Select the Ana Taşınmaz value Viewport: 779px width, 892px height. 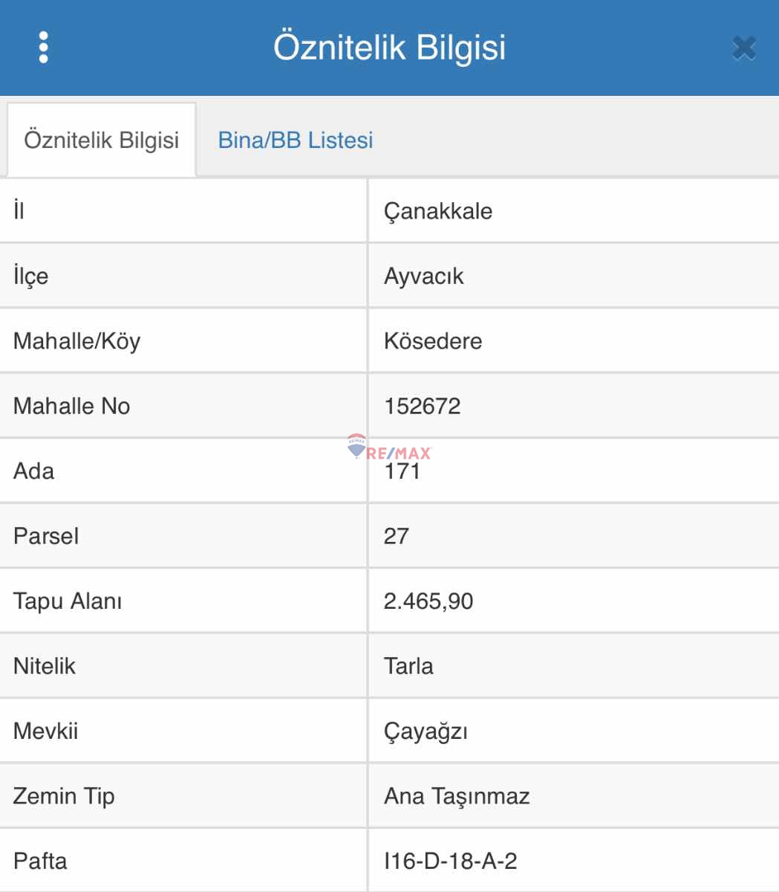click(x=457, y=796)
